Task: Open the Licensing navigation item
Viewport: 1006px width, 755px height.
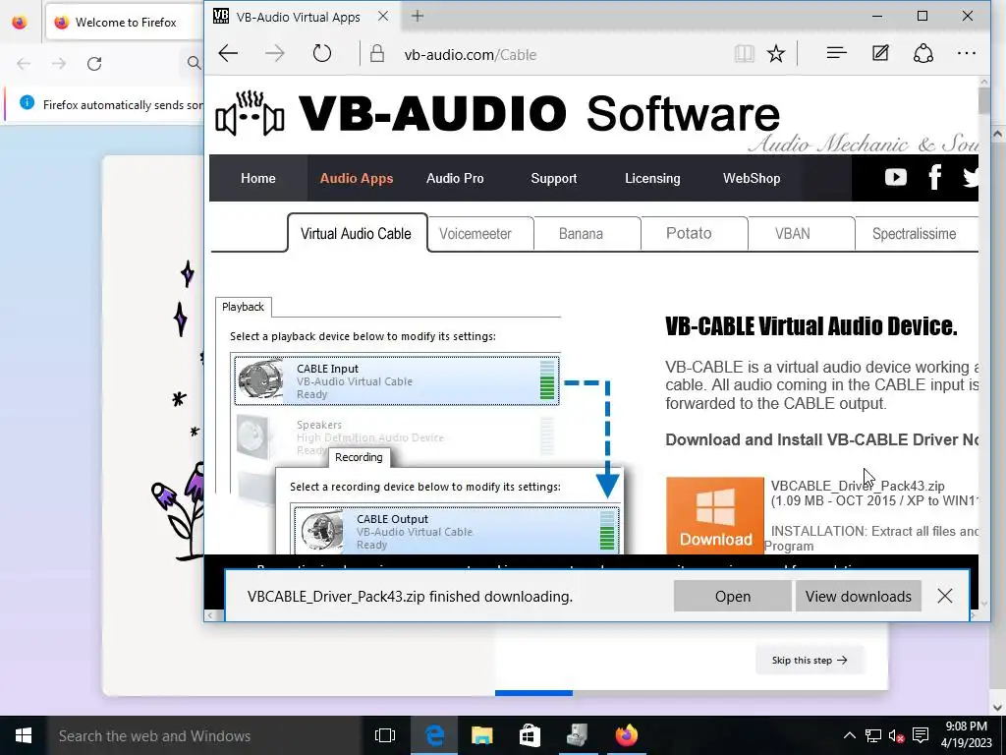Action: [652, 179]
